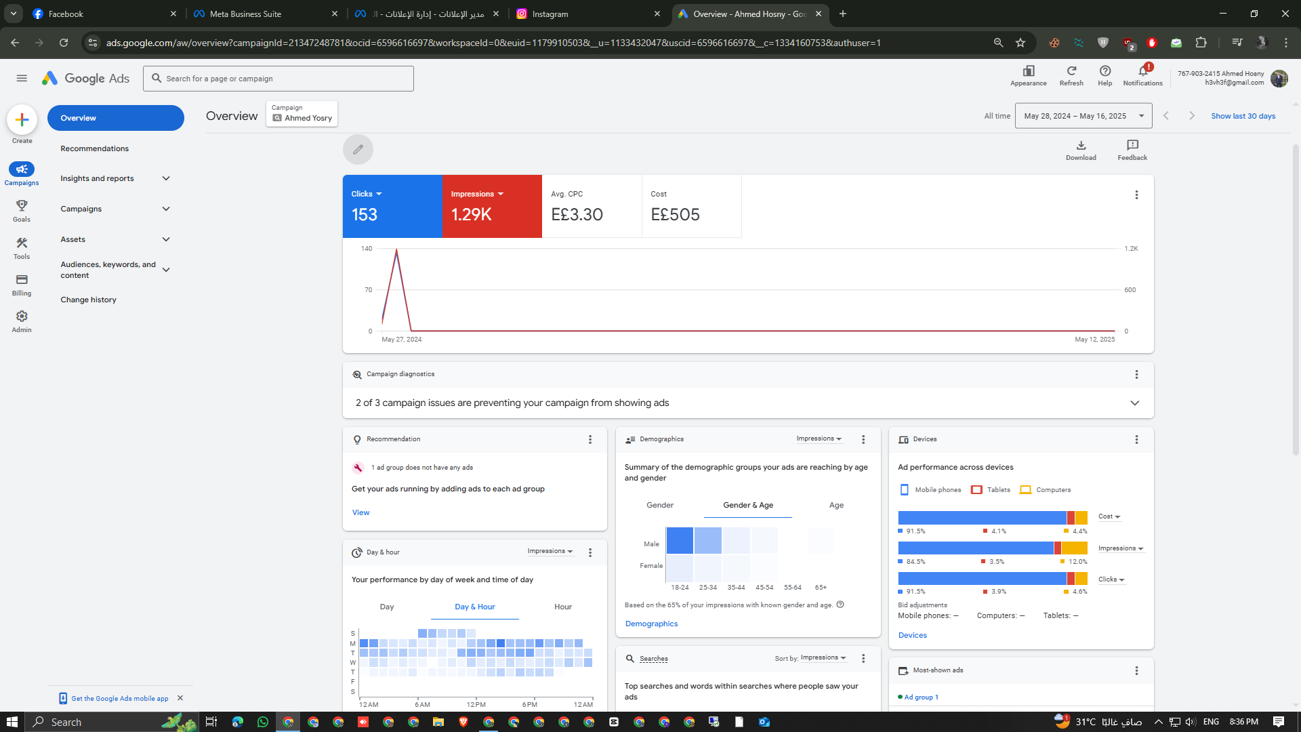Image resolution: width=1301 pixels, height=732 pixels.
Task: Click View recommendation link
Action: pyautogui.click(x=360, y=512)
